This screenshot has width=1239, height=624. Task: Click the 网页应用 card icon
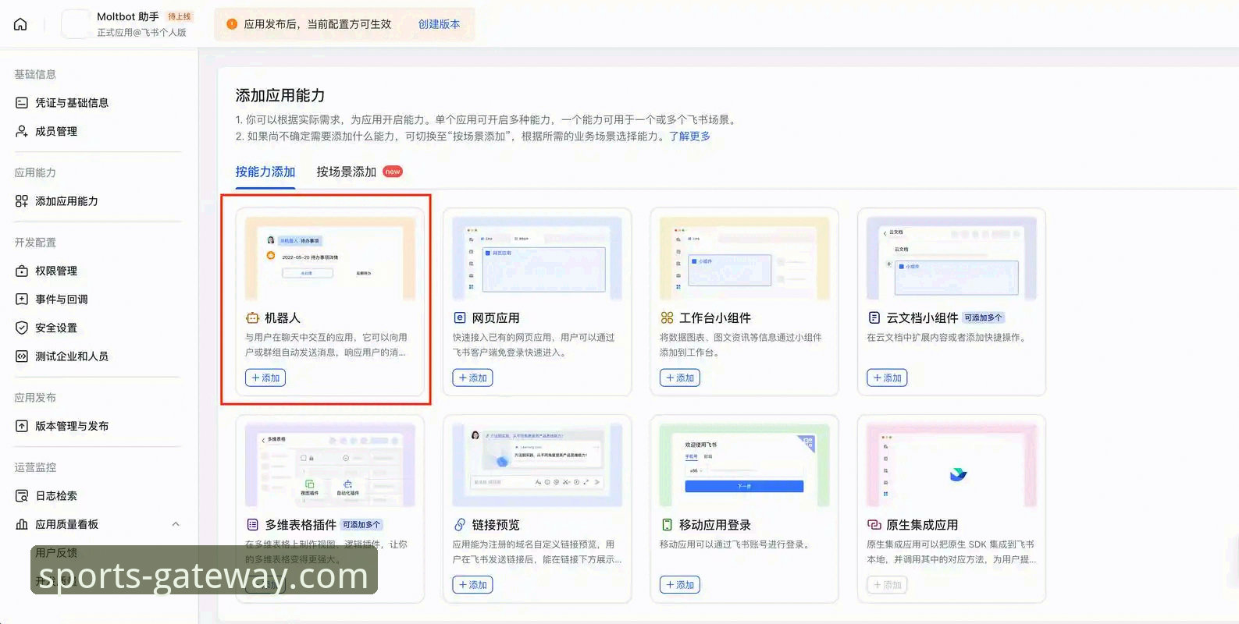click(x=460, y=318)
